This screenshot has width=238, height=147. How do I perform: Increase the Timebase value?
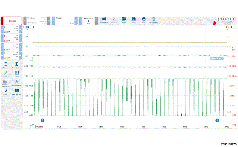(49, 21)
